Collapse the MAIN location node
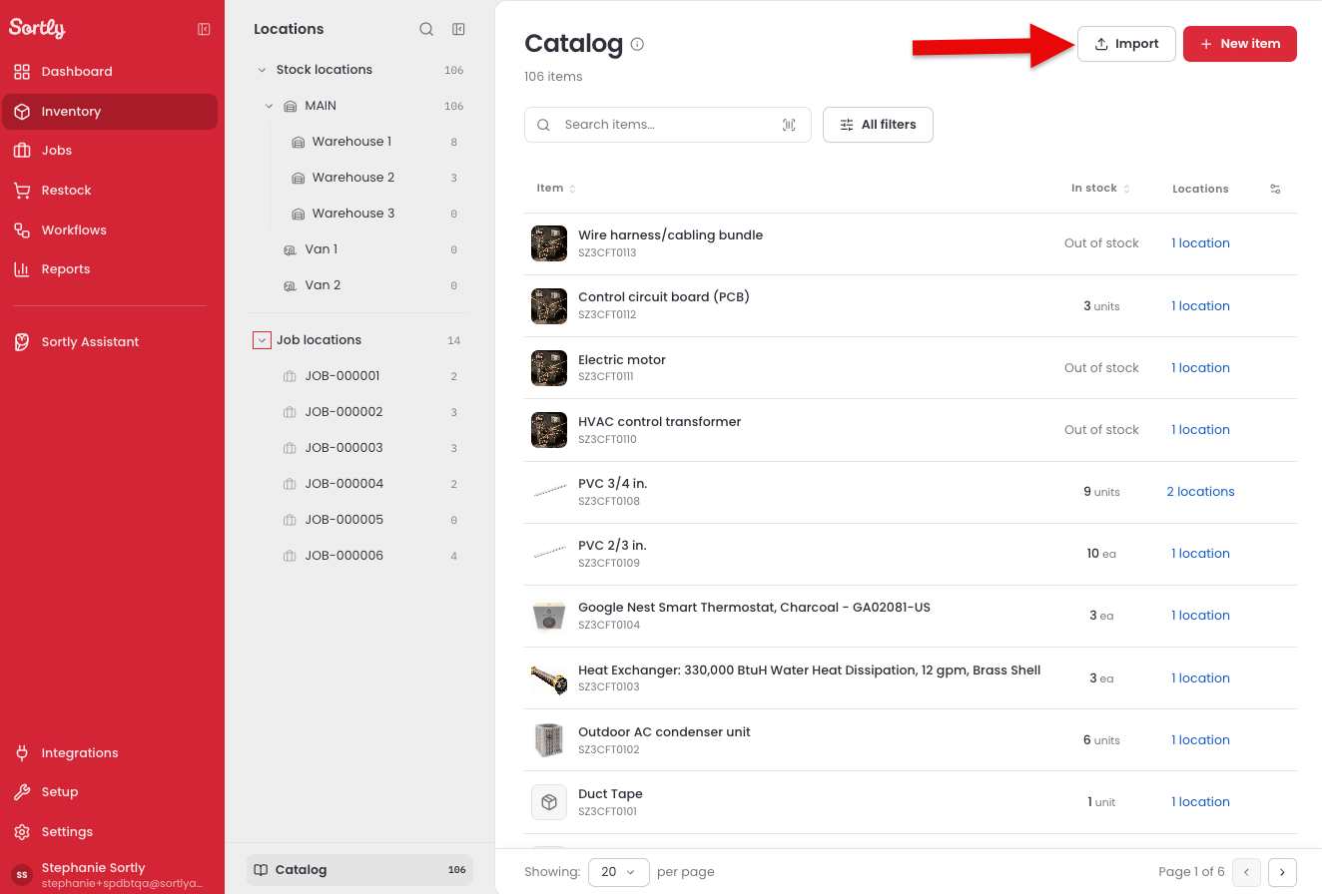The width and height of the screenshot is (1322, 894). (270, 106)
